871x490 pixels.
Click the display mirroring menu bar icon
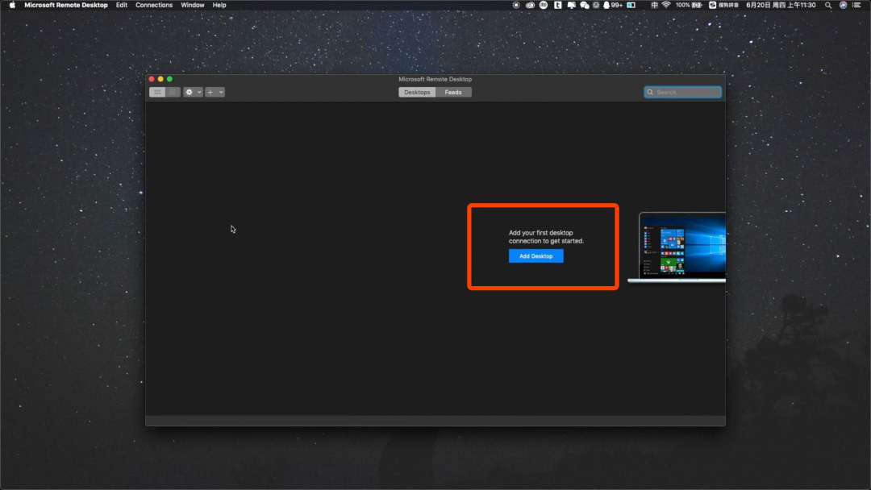tap(571, 5)
